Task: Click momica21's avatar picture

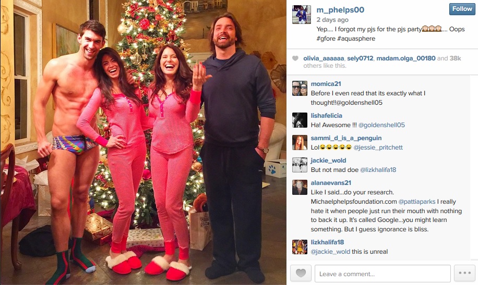Action: (x=300, y=88)
